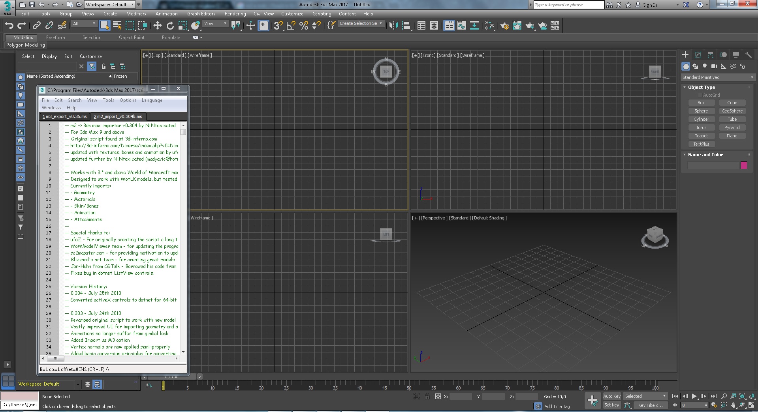The height and width of the screenshot is (412, 758).
Task: Toggle the Percent Snap icon
Action: click(304, 26)
